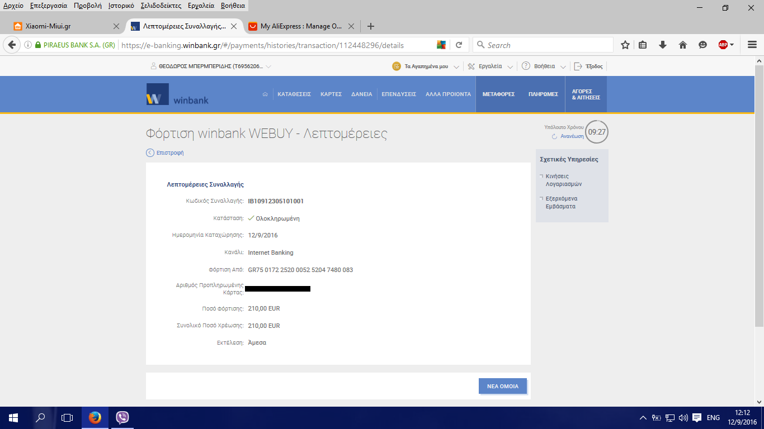Click the Επιστροφή back link
This screenshot has width=764, height=429.
click(165, 152)
